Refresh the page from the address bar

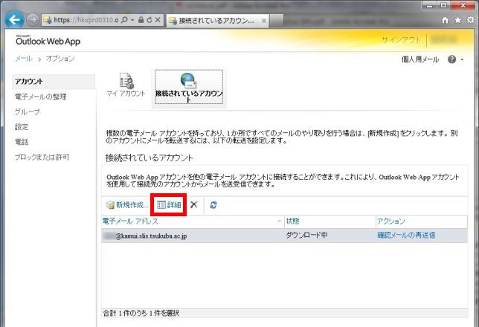click(150, 20)
